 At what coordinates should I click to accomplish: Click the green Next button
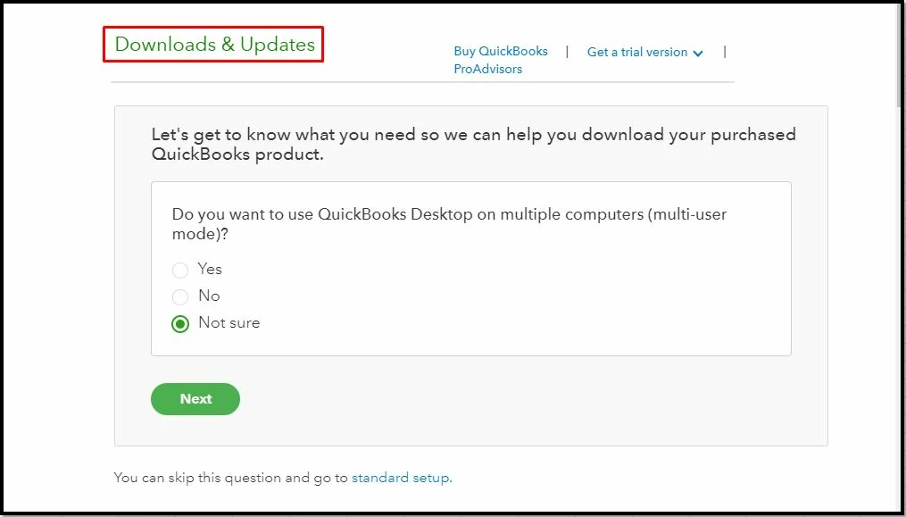(x=195, y=399)
